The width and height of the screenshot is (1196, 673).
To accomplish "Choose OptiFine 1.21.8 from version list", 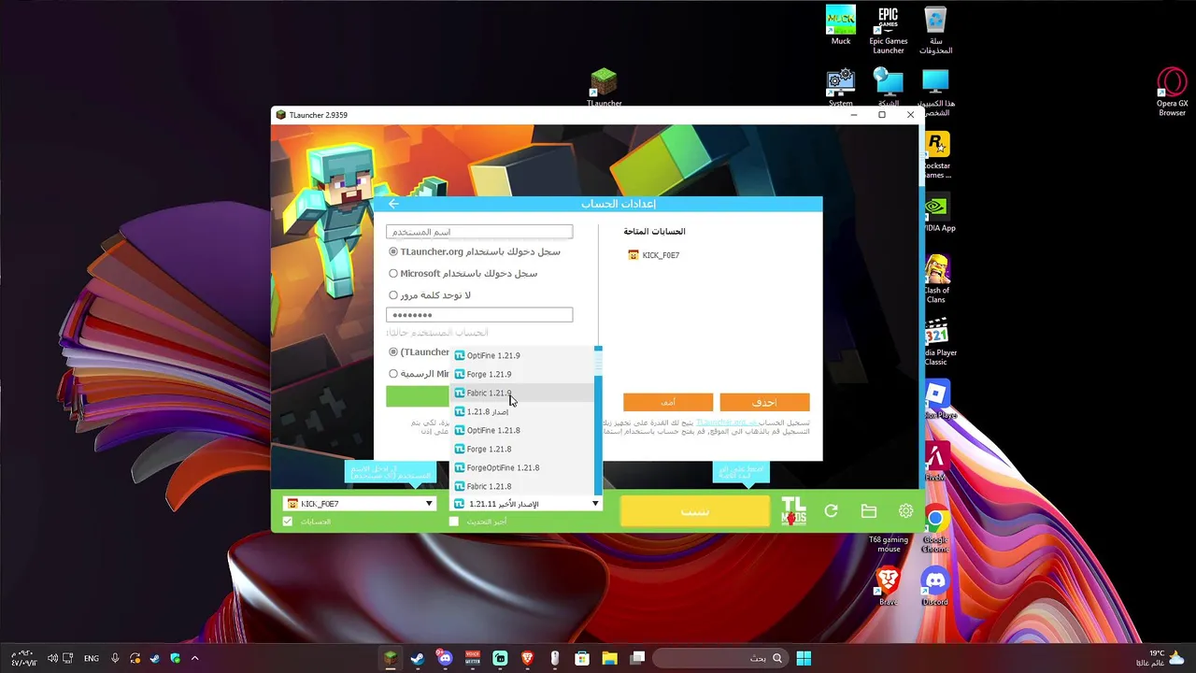I will coord(522,430).
